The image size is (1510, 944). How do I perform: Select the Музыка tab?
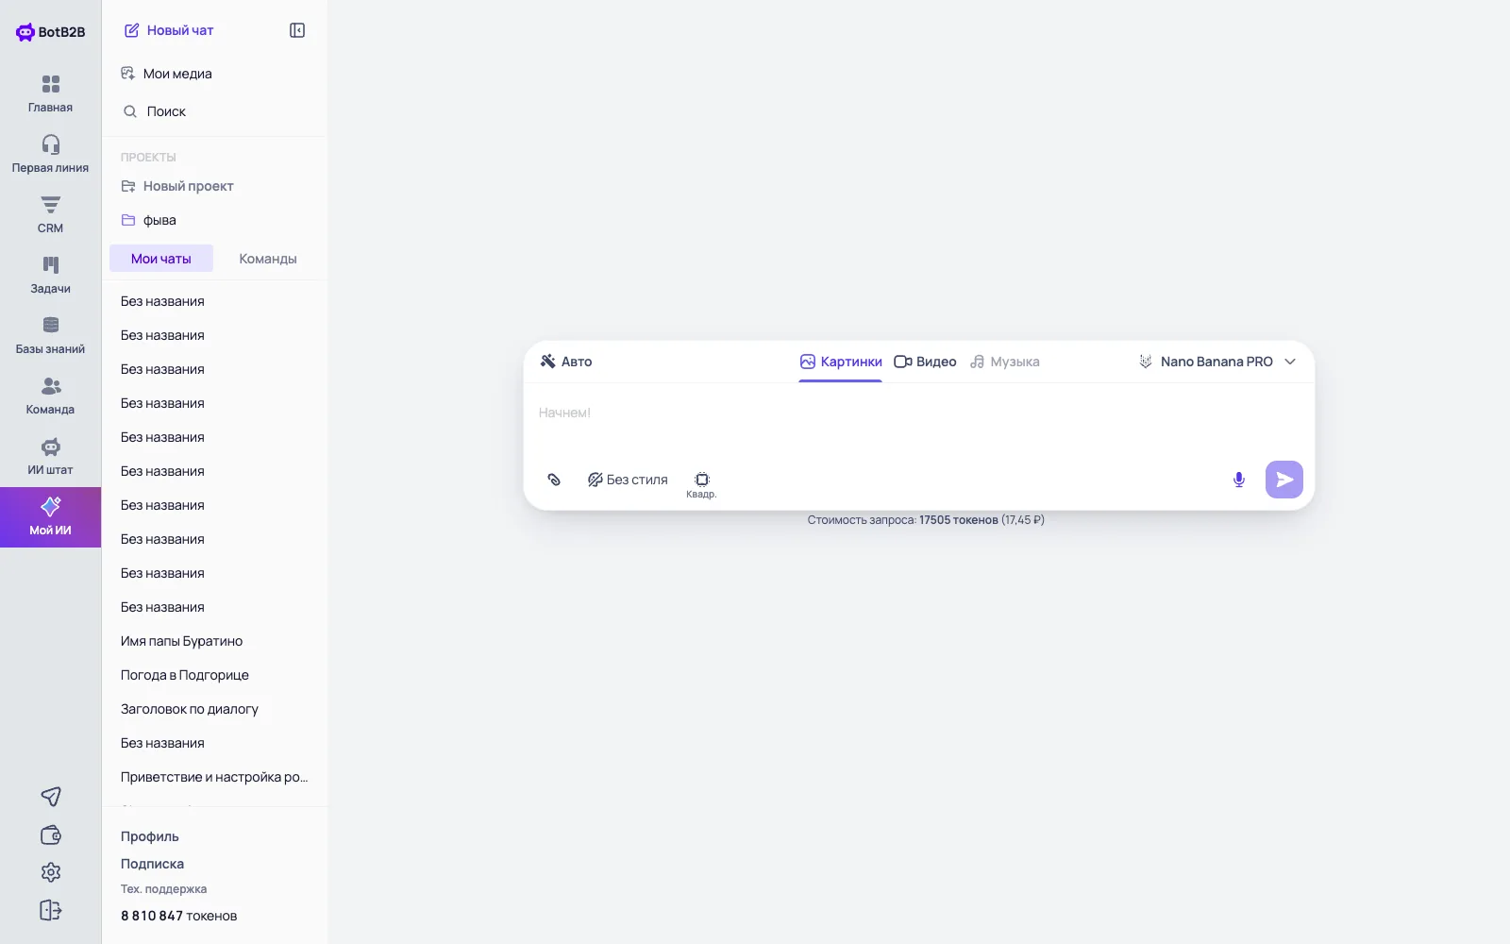[1005, 362]
